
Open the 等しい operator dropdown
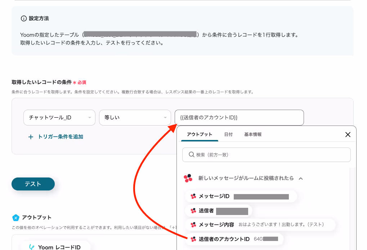click(x=135, y=118)
